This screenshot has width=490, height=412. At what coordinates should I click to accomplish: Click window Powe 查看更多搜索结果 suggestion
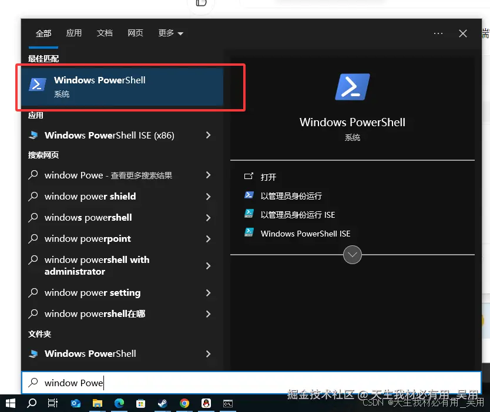coord(108,175)
